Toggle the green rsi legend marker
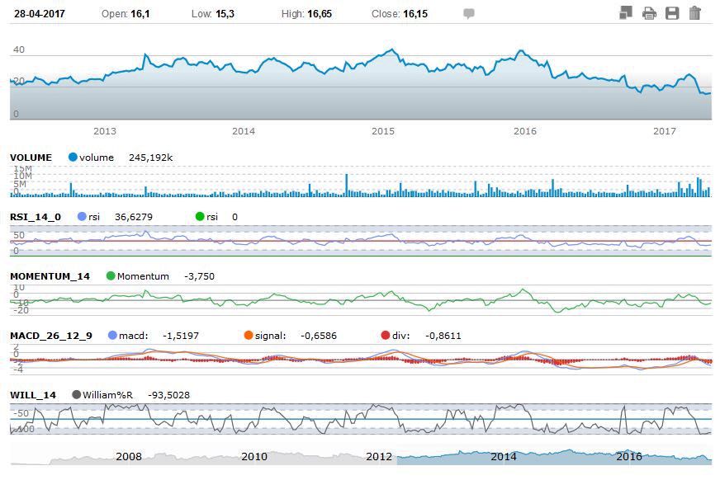720x480 pixels. click(199, 217)
